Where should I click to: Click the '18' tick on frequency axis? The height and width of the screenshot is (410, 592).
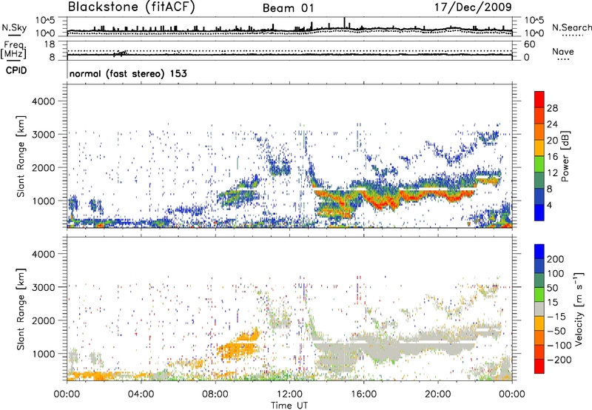point(50,44)
